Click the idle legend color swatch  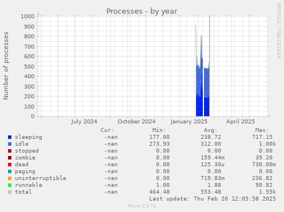[10, 144]
